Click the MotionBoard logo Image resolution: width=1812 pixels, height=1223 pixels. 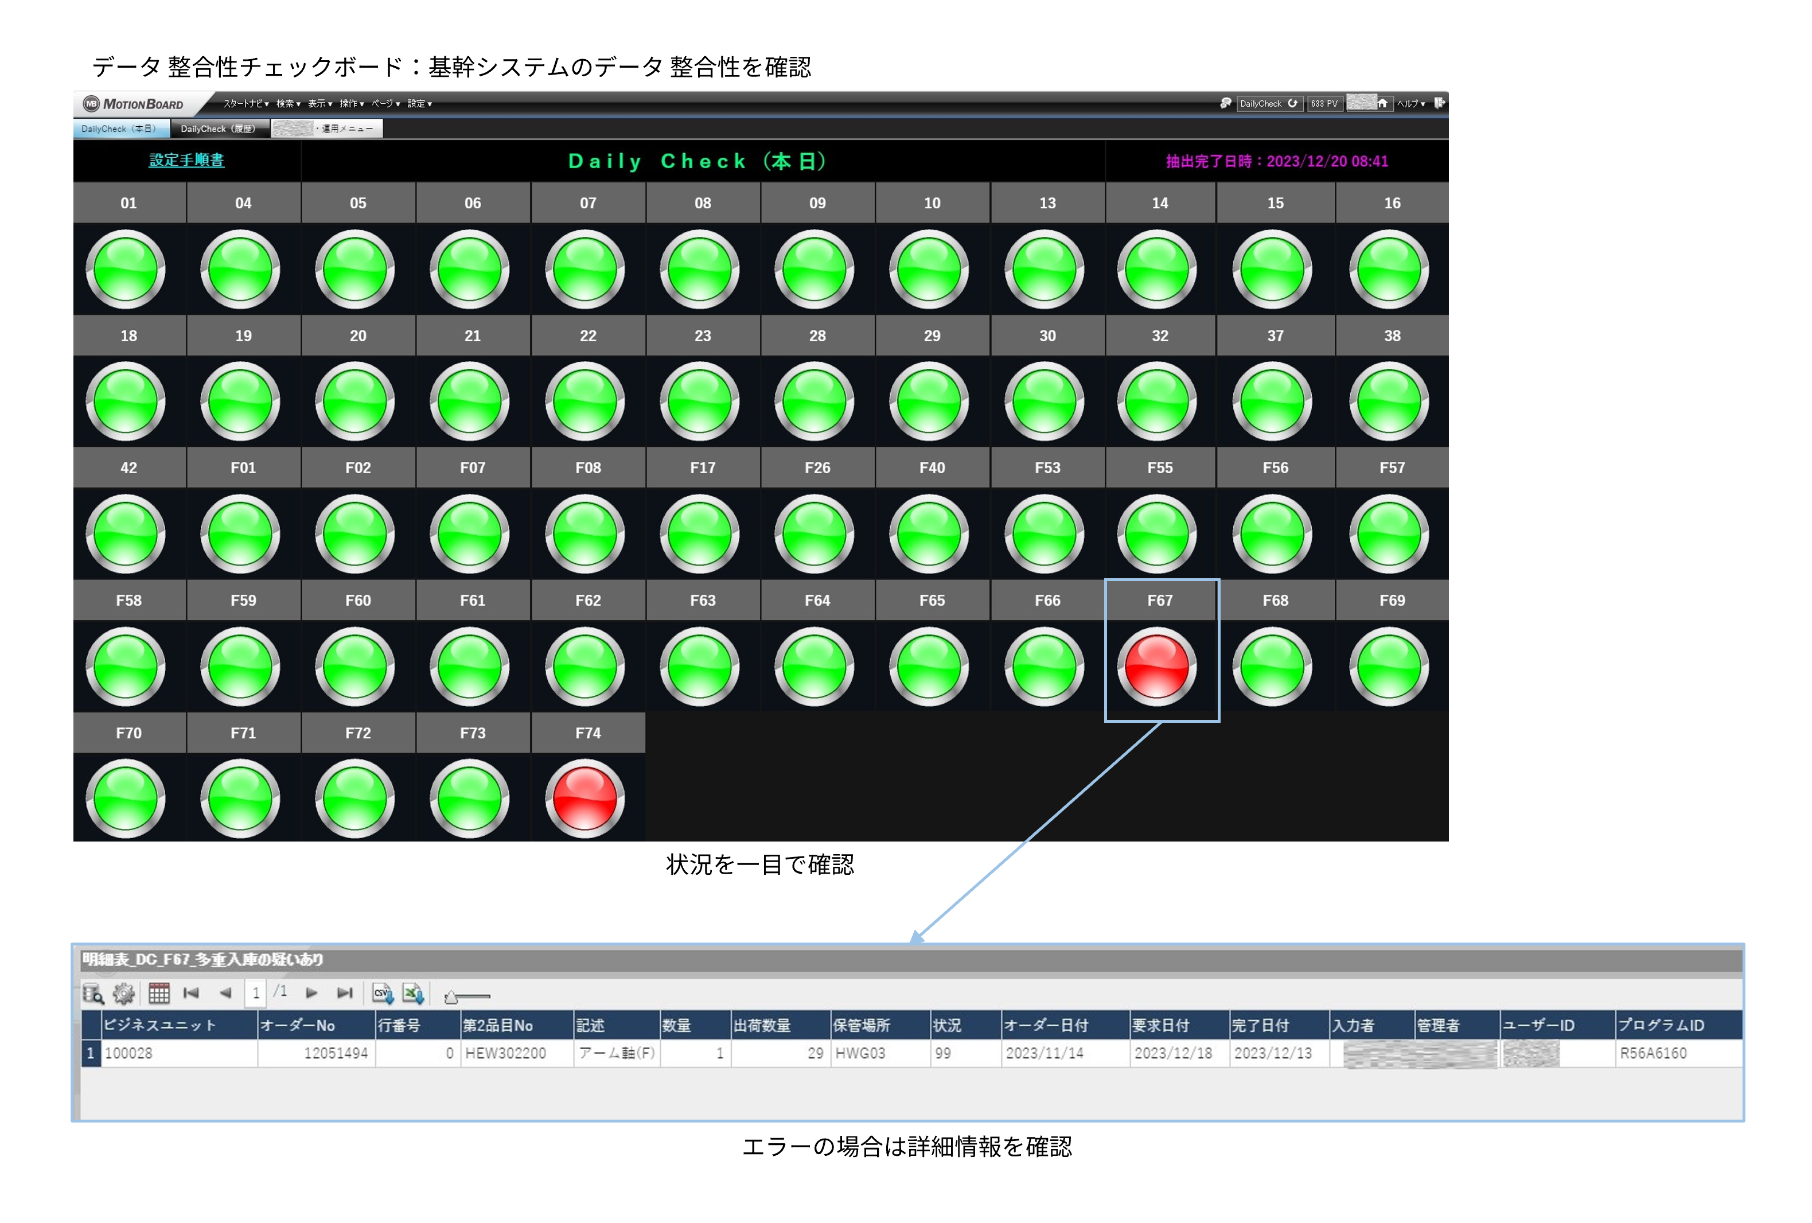tap(134, 104)
